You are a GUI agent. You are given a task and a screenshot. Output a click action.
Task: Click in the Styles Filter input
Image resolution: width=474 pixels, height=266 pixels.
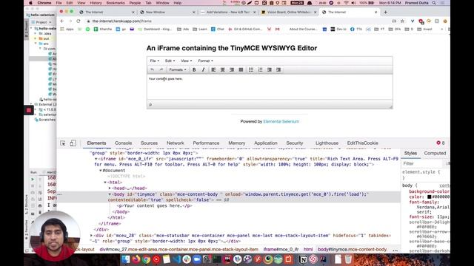pos(421,163)
